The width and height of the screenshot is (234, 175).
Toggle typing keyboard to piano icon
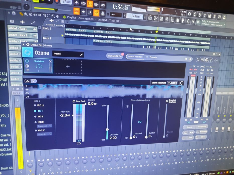coord(77,11)
